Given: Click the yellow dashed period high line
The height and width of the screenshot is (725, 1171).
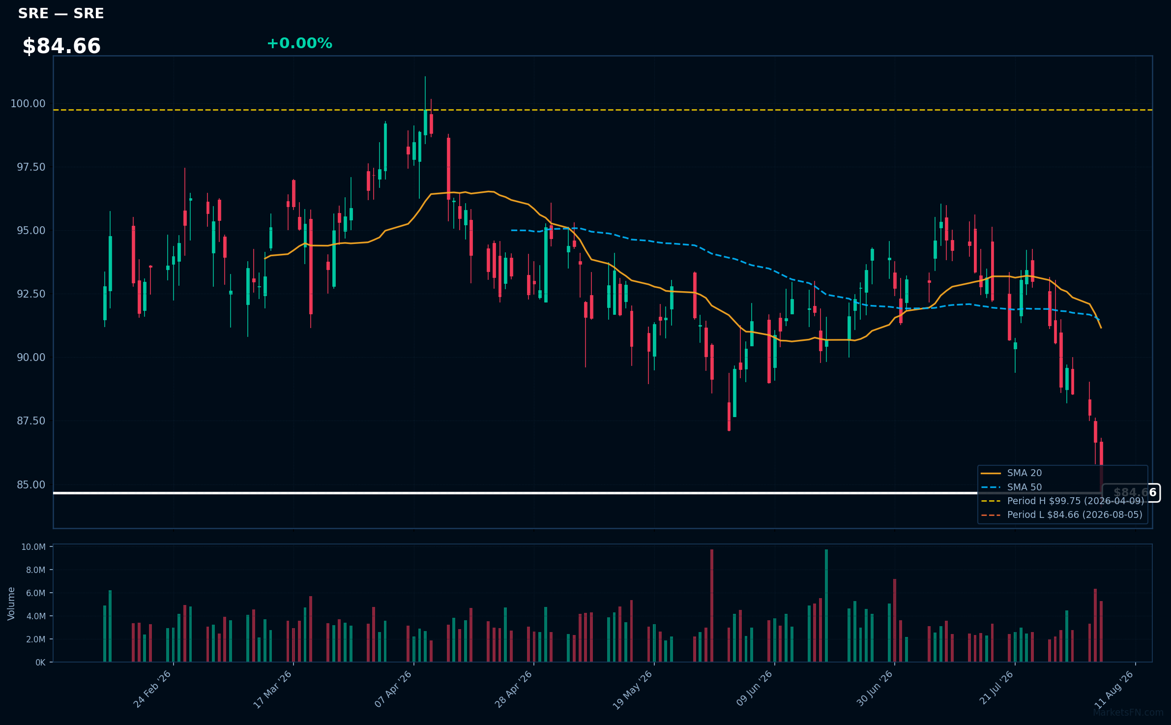Looking at the screenshot, I should tap(603, 110).
